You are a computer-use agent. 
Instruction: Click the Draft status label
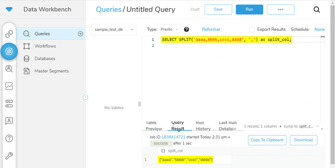tap(195, 10)
